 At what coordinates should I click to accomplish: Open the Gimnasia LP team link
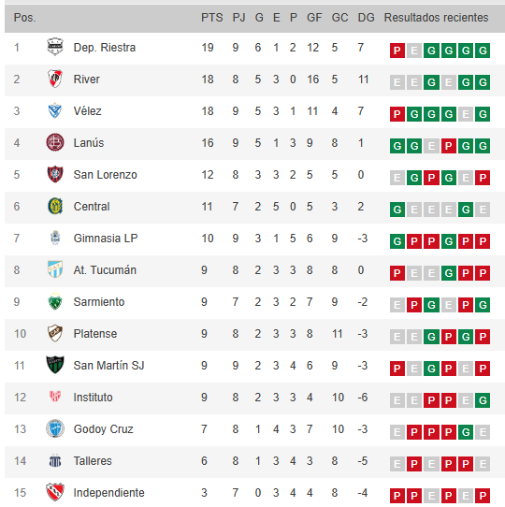pos(106,239)
